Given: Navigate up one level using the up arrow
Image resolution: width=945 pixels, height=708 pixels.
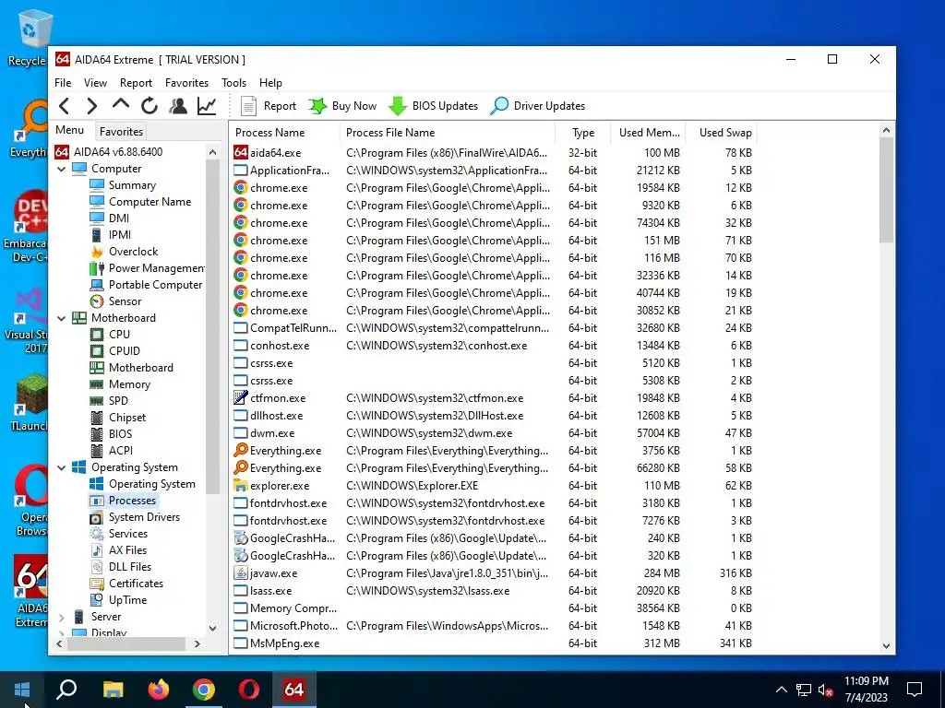Looking at the screenshot, I should [x=121, y=104].
